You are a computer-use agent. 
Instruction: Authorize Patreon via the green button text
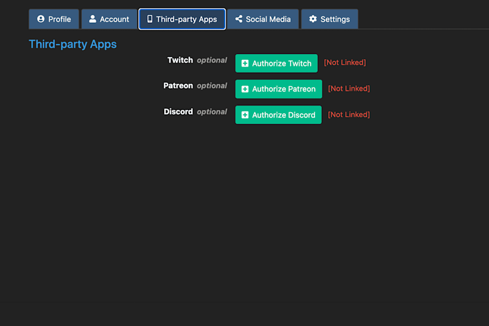284,89
